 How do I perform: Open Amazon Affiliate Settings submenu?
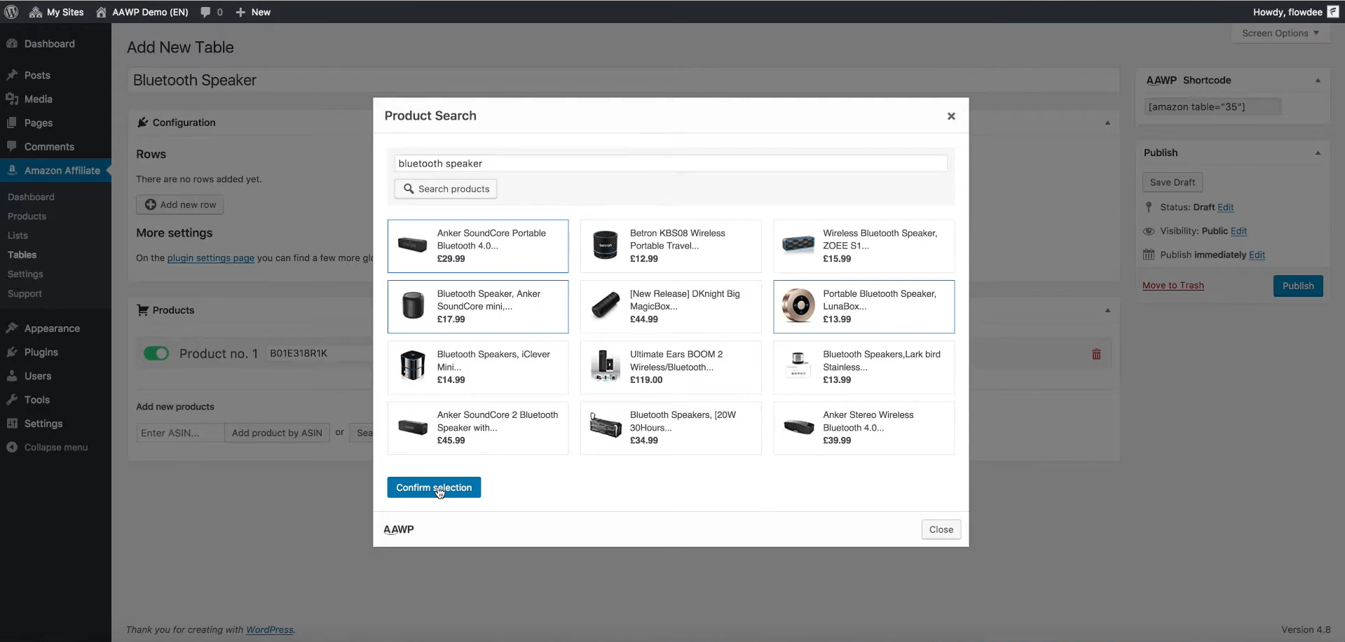pos(25,274)
